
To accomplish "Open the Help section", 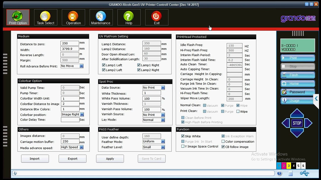I will [129, 17].
